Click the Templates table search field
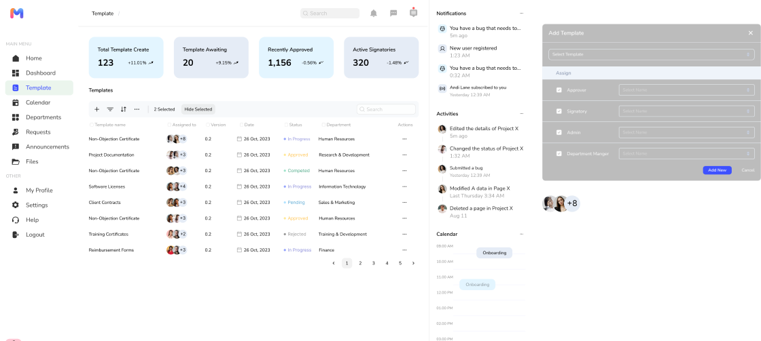Image resolution: width=761 pixels, height=341 pixels. (387, 109)
